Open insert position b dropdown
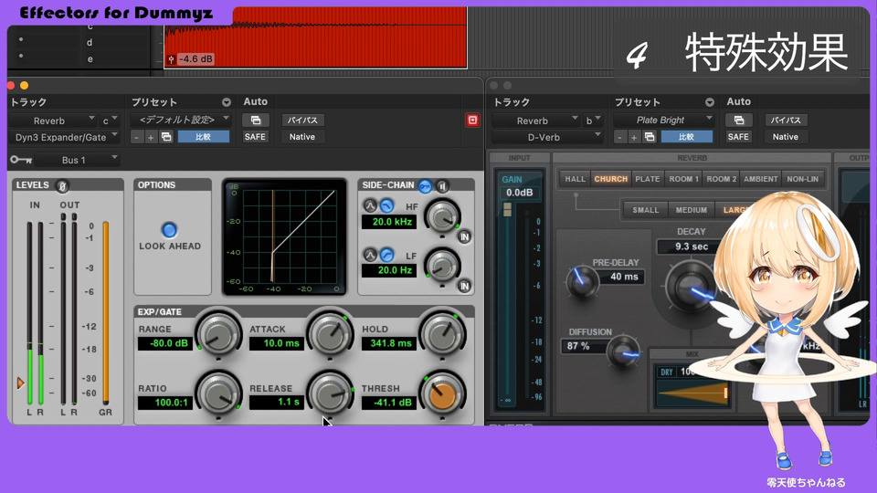Viewport: 877px width, 493px height. pyautogui.click(x=593, y=121)
